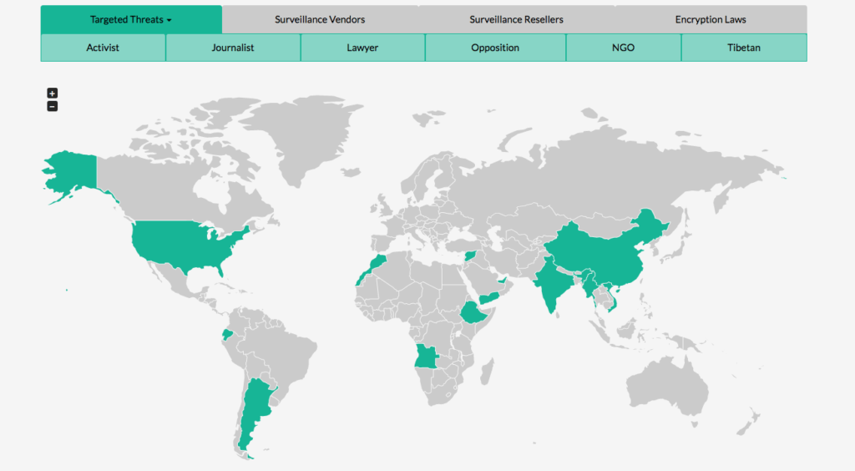Open the Surveillance Resellers tab
Viewport: 855px width, 471px height.
pyautogui.click(x=516, y=19)
